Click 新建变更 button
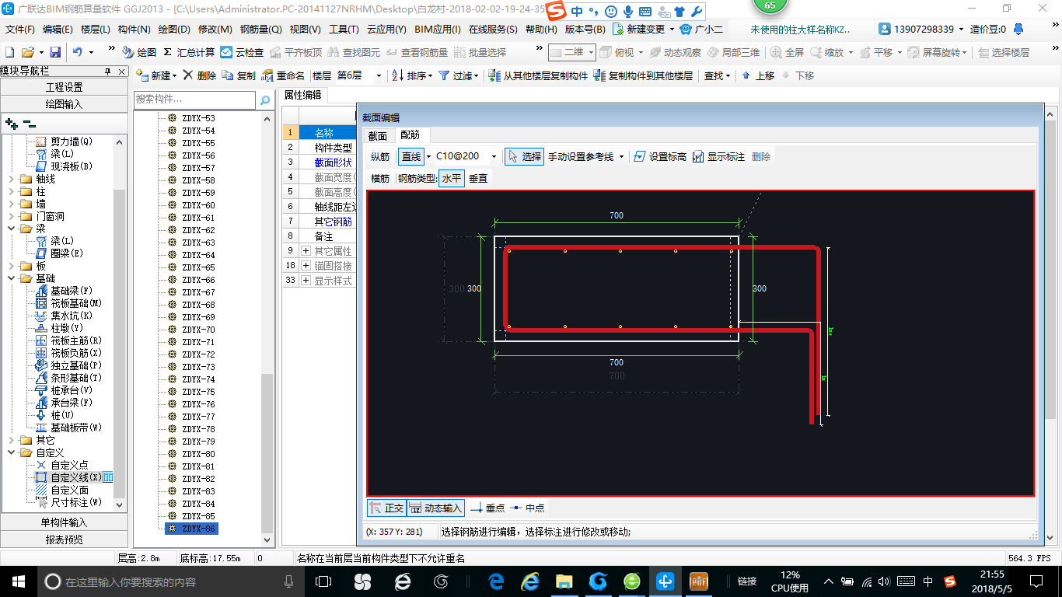 point(638,30)
